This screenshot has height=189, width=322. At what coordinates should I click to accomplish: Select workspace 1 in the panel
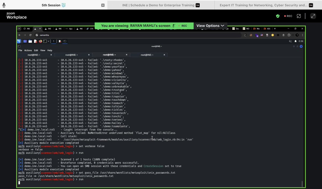click(53, 41)
